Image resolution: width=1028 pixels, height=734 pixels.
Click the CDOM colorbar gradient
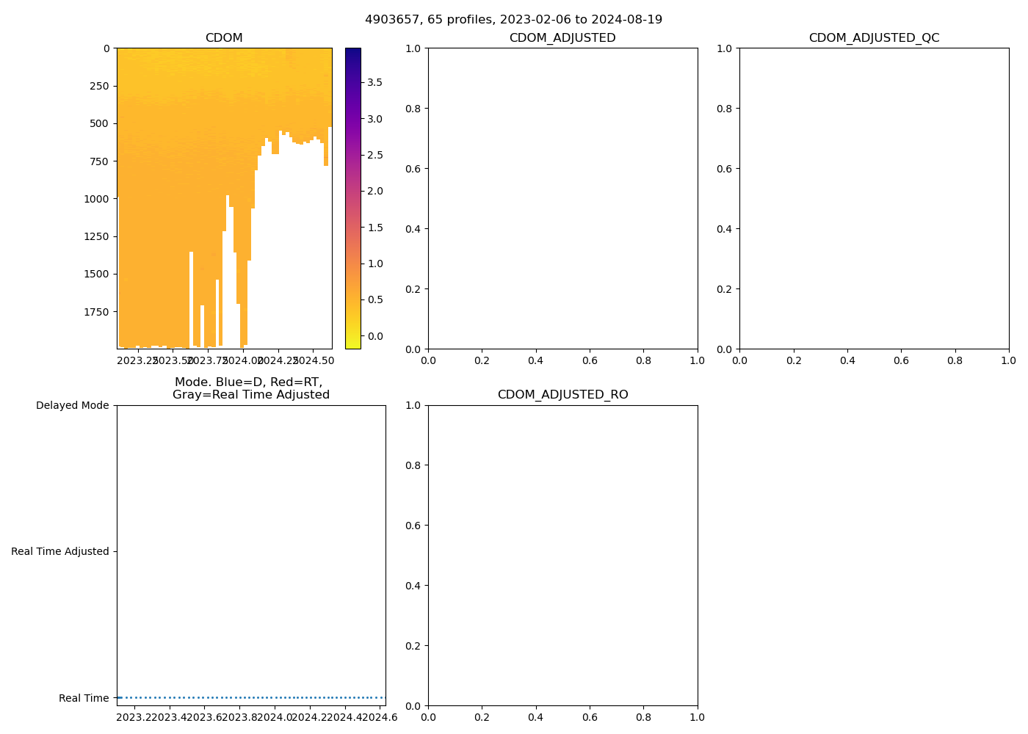pyautogui.click(x=352, y=198)
